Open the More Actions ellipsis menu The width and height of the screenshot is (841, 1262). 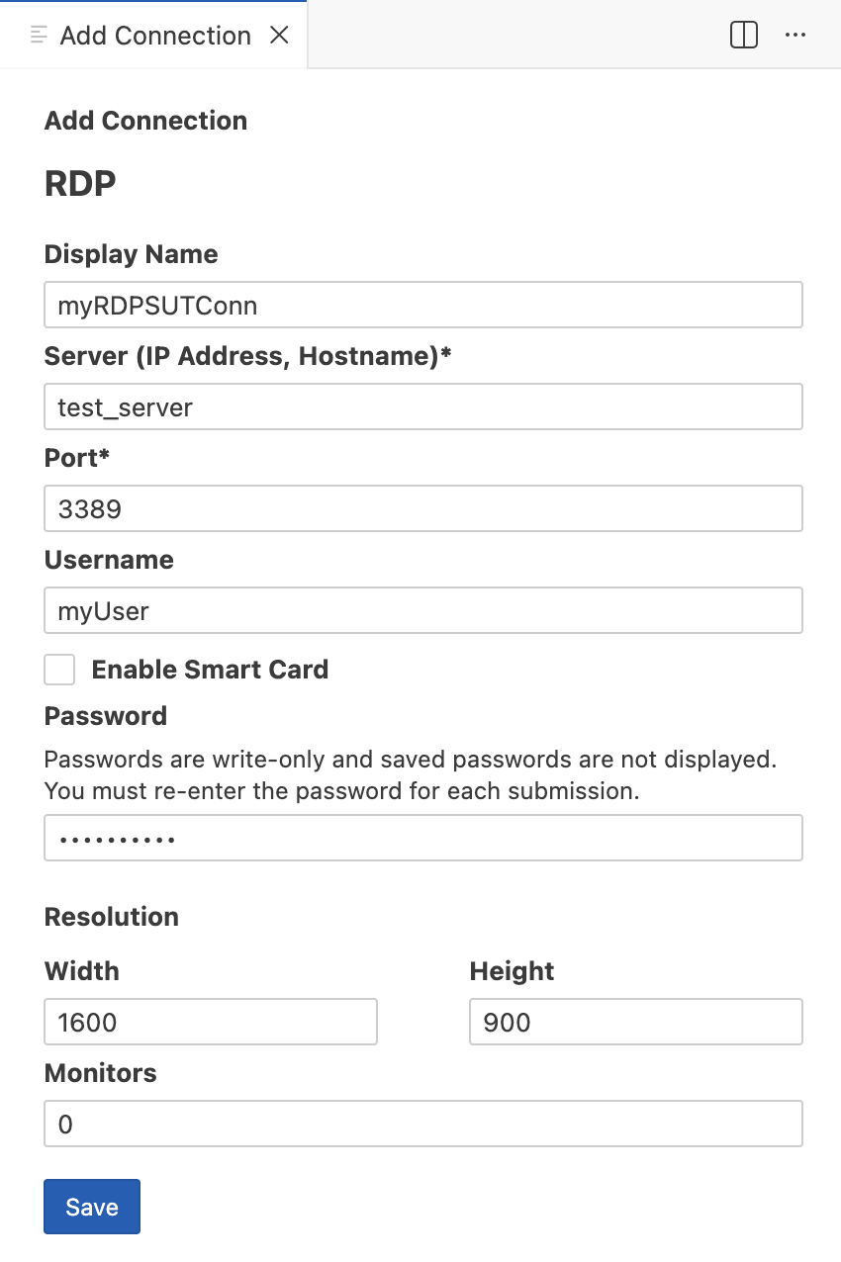[795, 36]
